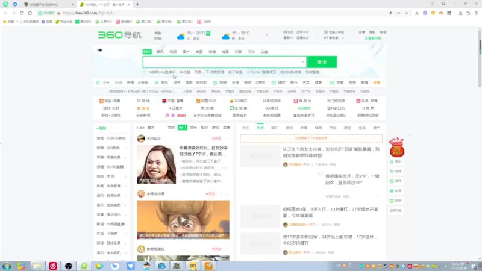Select the 视频 search type tab
The height and width of the screenshot is (271, 482).
173,52
